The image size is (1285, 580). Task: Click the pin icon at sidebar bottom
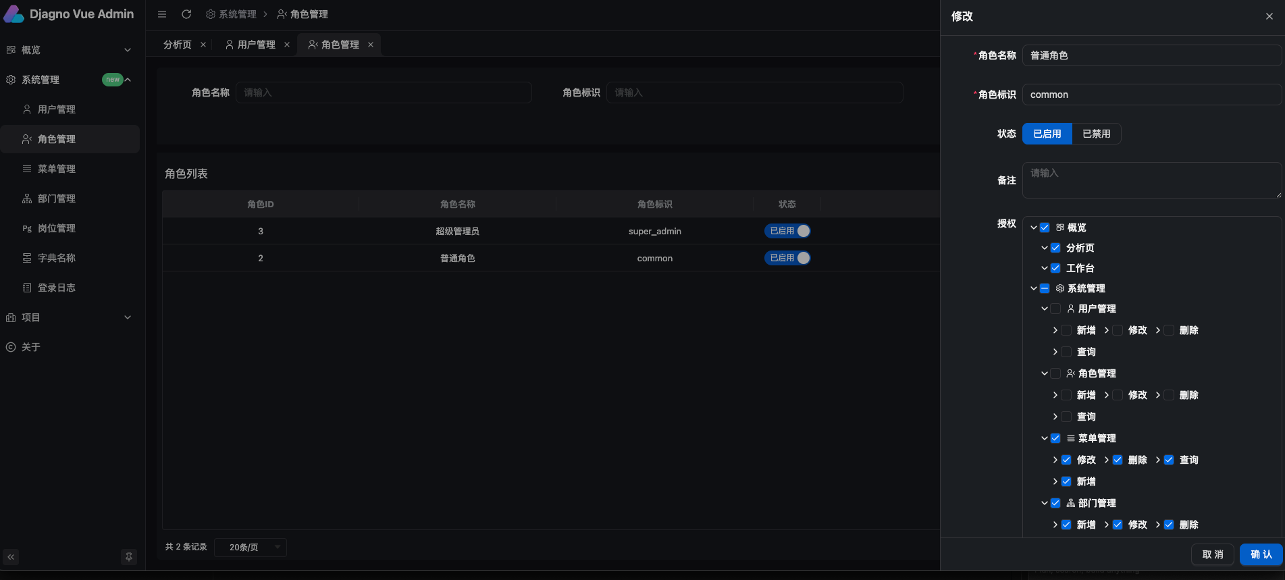click(128, 557)
